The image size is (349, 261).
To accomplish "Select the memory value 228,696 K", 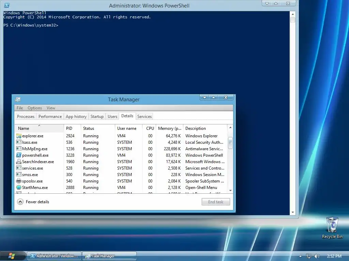I will click(x=172, y=149).
